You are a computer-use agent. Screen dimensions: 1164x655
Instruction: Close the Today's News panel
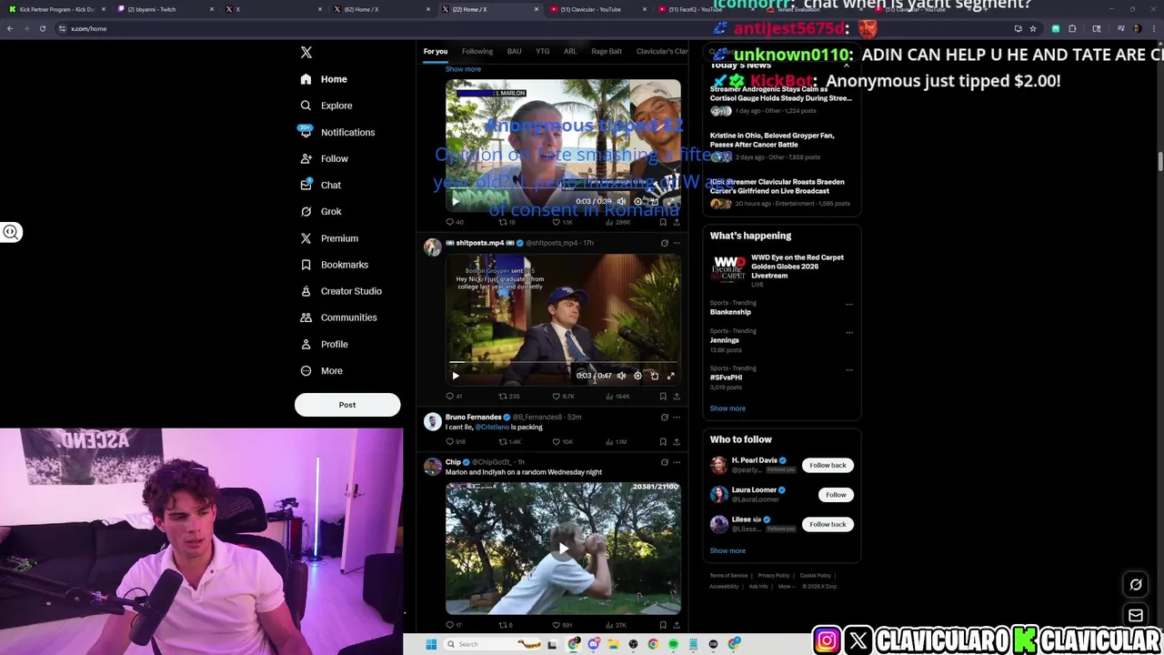click(846, 65)
